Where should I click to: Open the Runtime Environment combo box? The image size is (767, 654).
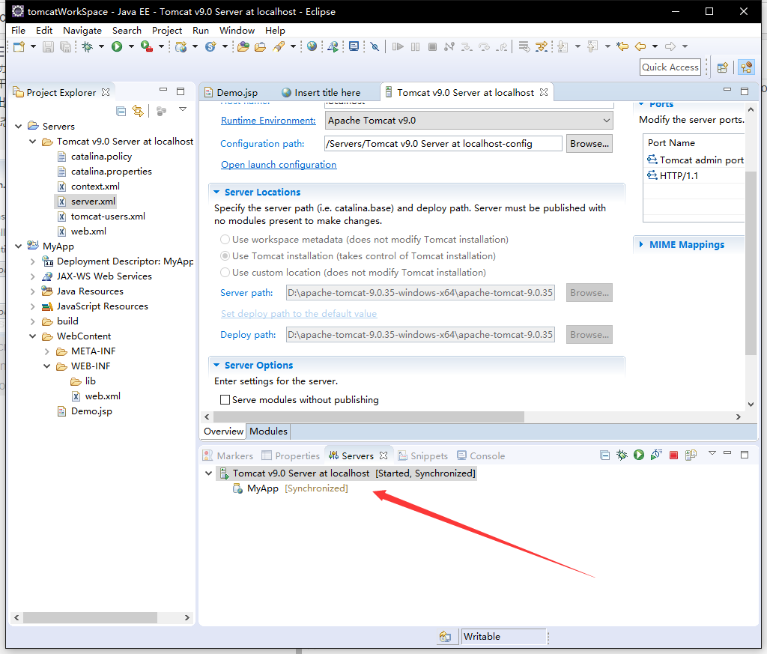469,121
